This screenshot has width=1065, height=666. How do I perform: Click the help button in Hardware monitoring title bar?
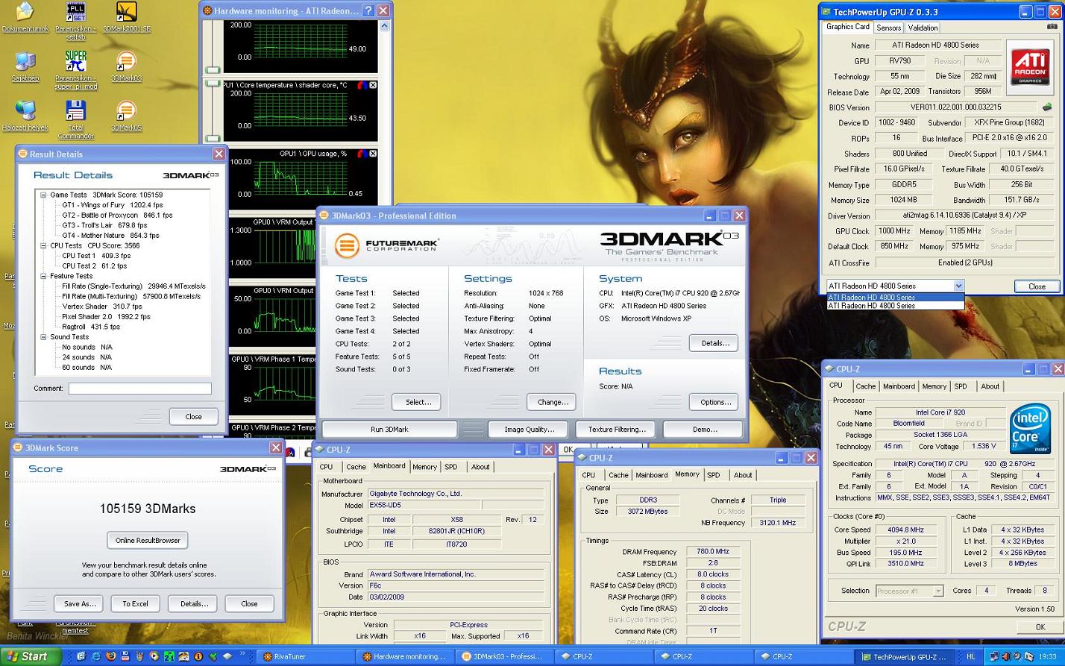click(368, 10)
